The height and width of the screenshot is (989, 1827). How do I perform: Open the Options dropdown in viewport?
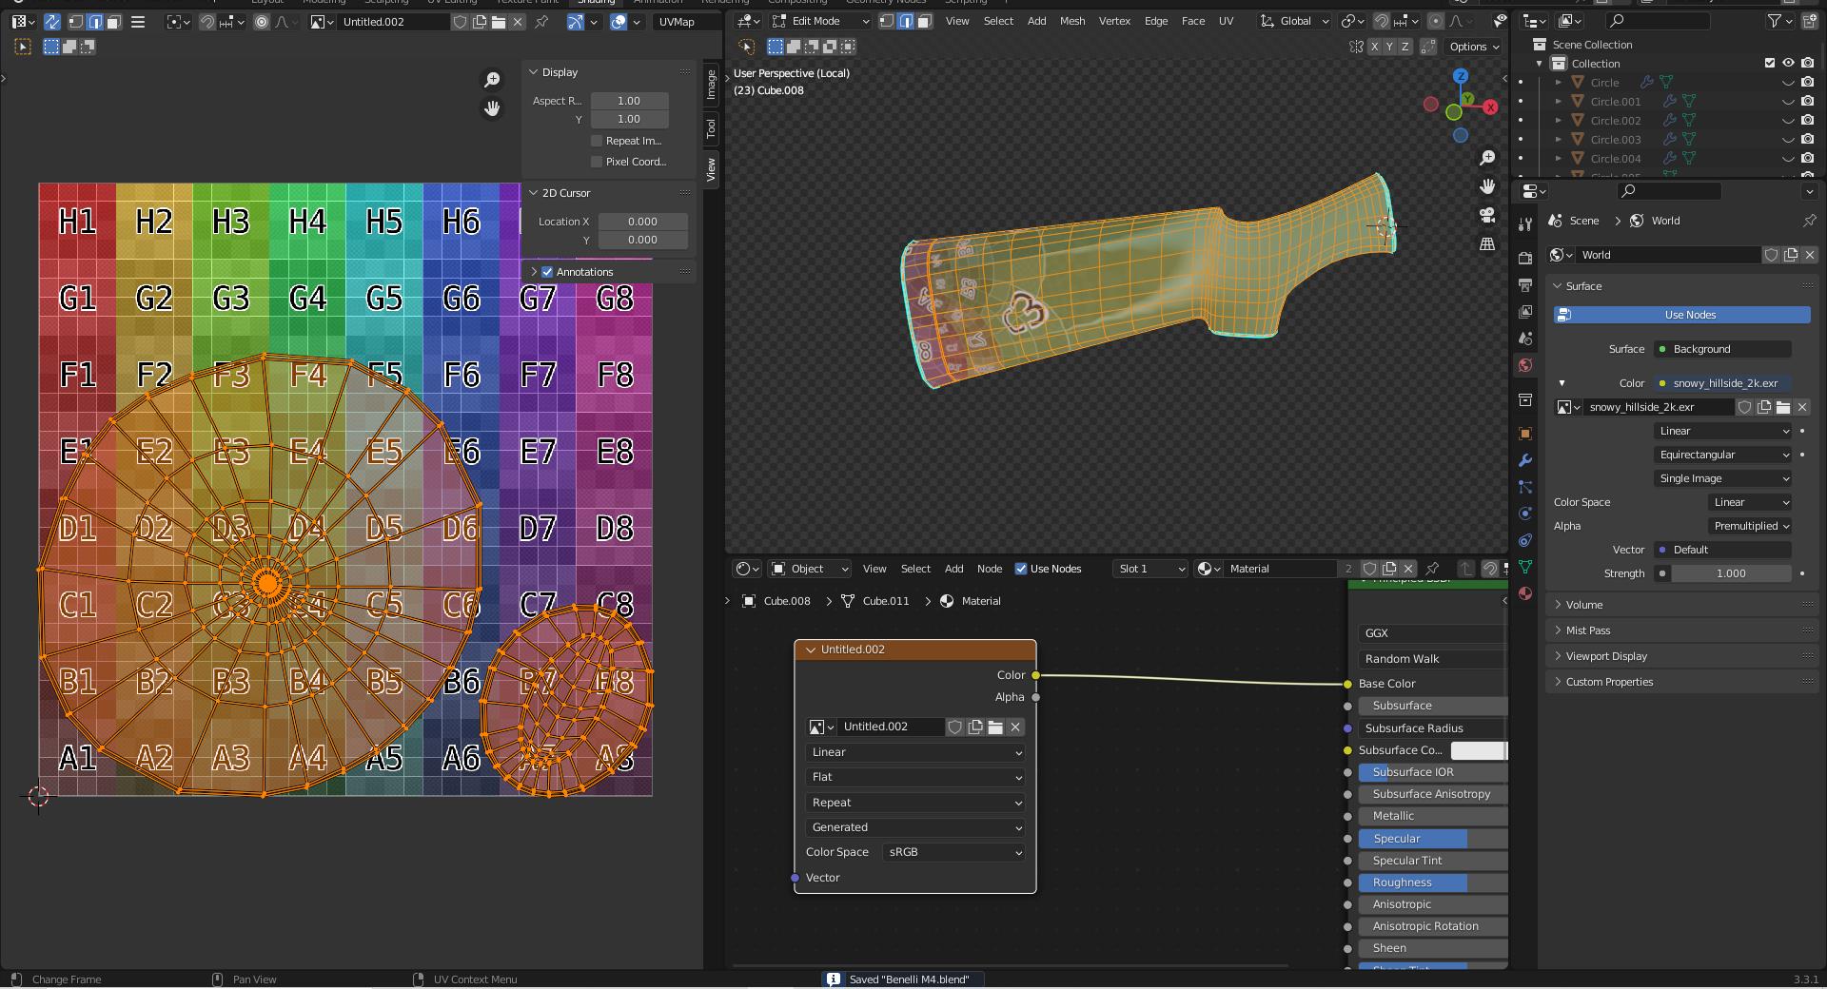pyautogui.click(x=1474, y=47)
